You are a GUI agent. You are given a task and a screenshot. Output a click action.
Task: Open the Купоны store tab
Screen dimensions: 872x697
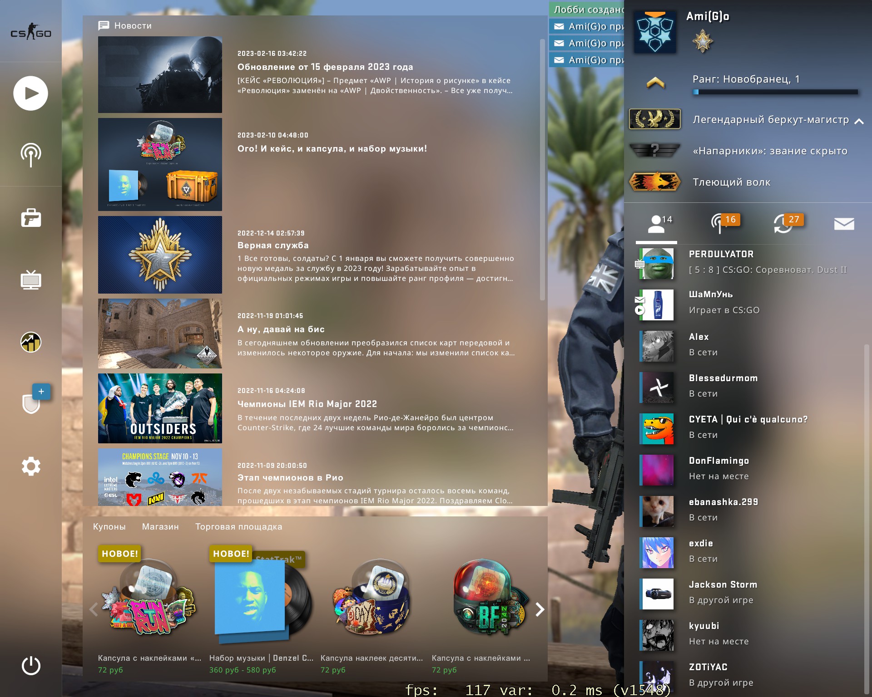click(x=109, y=527)
